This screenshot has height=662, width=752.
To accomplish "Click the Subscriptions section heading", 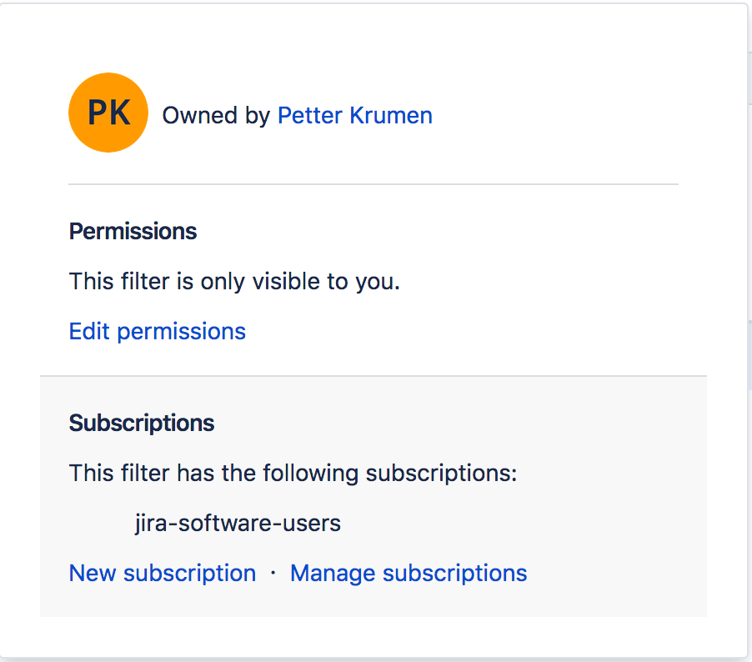I will (x=141, y=423).
